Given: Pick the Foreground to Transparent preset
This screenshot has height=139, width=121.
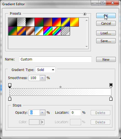Looking at the screenshot, I should (x=21, y=22).
